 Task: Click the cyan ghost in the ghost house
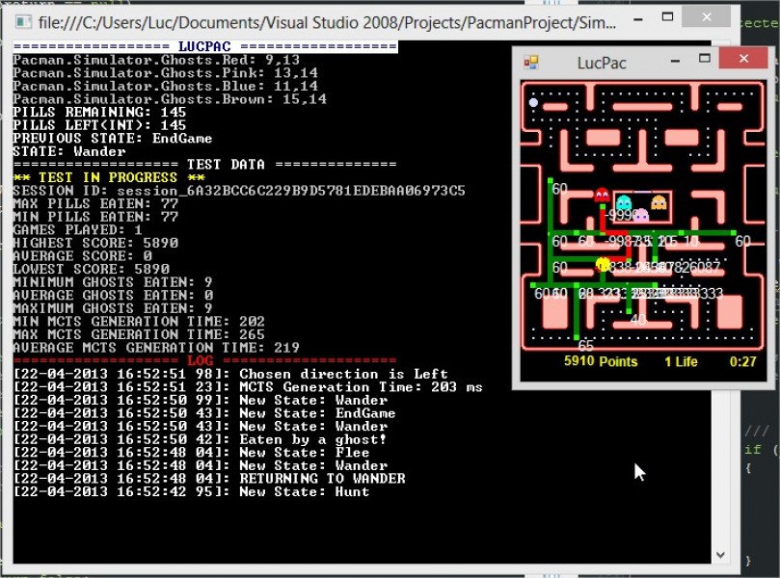tap(624, 203)
